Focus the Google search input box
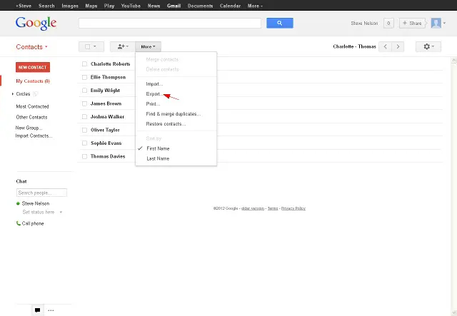The image size is (457, 316). tap(170, 23)
